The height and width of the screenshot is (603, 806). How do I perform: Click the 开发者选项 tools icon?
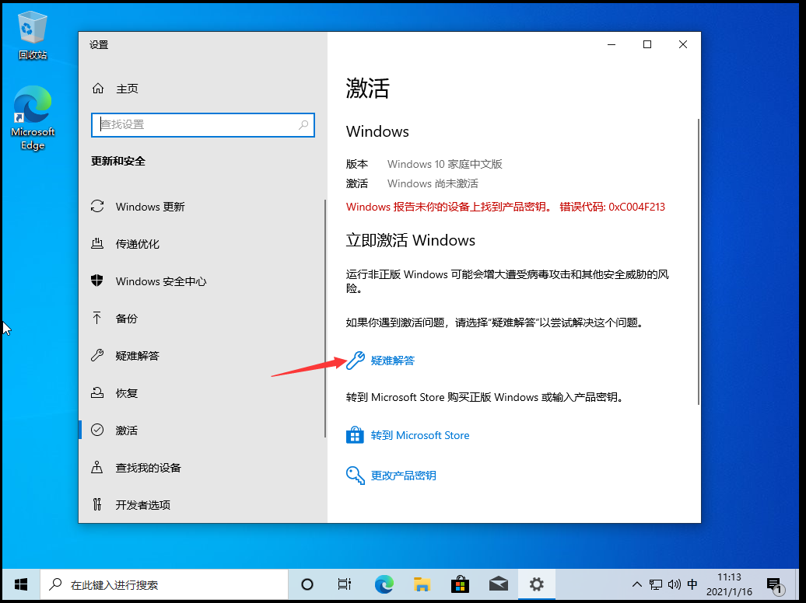coord(96,504)
